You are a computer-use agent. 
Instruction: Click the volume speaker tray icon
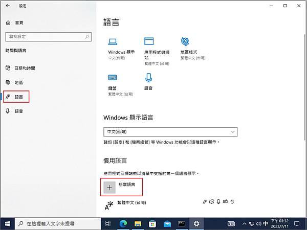pos(258,223)
